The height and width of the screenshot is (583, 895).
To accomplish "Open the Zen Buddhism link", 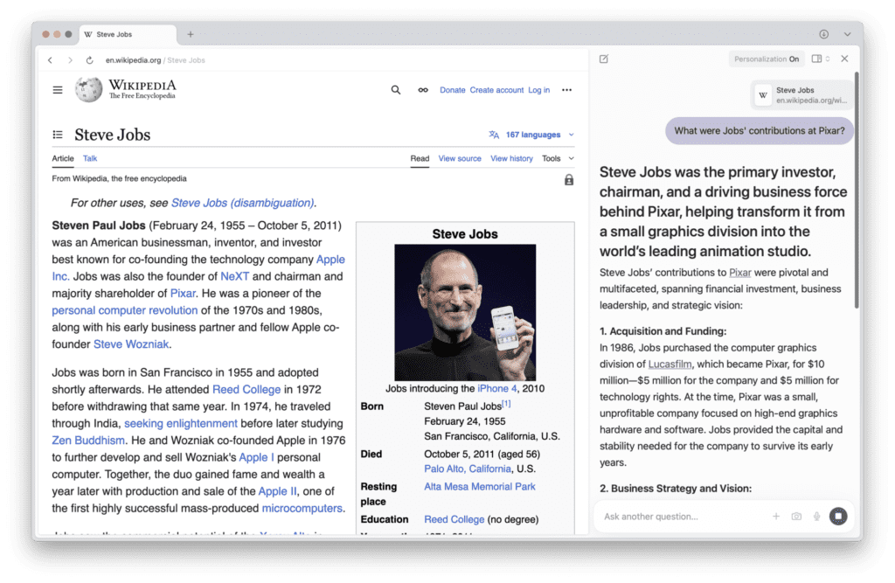I will pyautogui.click(x=88, y=441).
